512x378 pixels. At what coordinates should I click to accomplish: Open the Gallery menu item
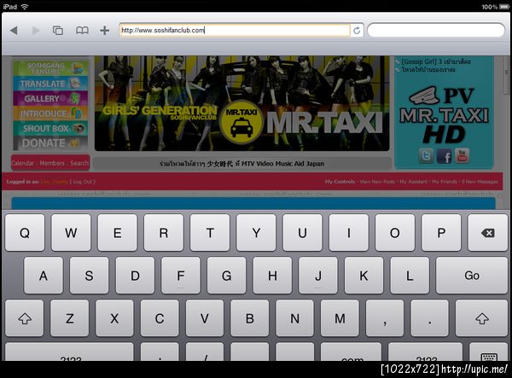(50, 98)
